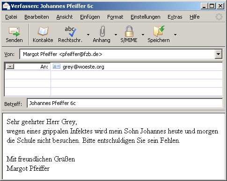Expand the Speichern dropdown arrow

[x=175, y=35]
